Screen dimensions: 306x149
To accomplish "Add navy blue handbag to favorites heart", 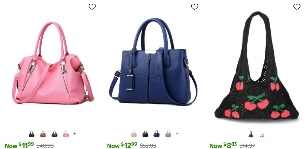I will pos(194,7).
